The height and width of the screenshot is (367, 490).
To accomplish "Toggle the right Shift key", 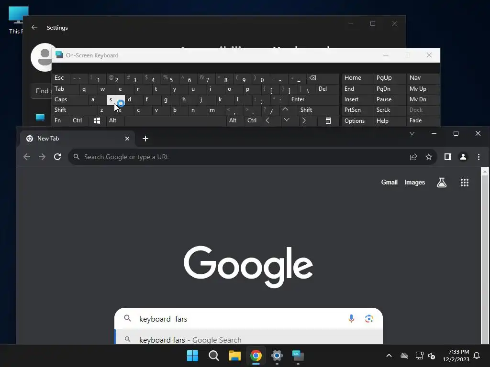I will point(318,110).
